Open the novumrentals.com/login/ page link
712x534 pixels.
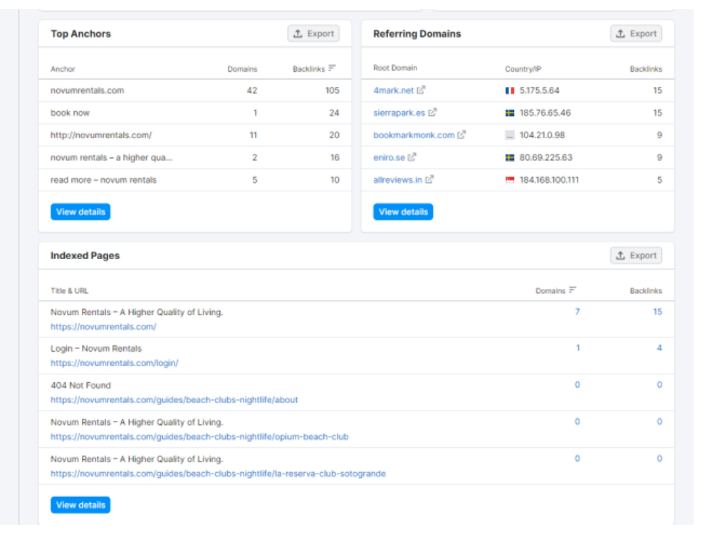[115, 363]
